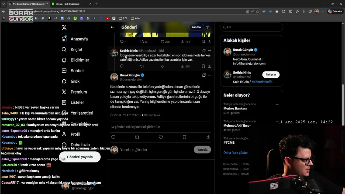The image size is (345, 194).
Task: Open kalsın bookmarks folder
Action: coord(136,18)
